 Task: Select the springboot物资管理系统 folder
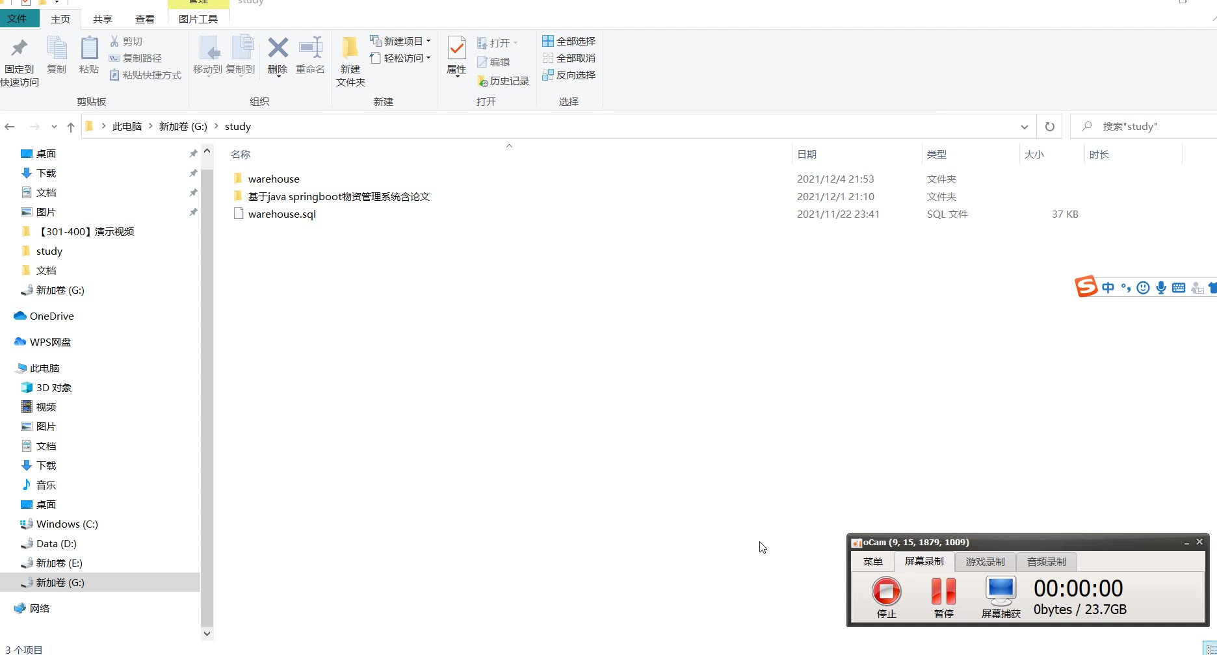click(x=338, y=196)
